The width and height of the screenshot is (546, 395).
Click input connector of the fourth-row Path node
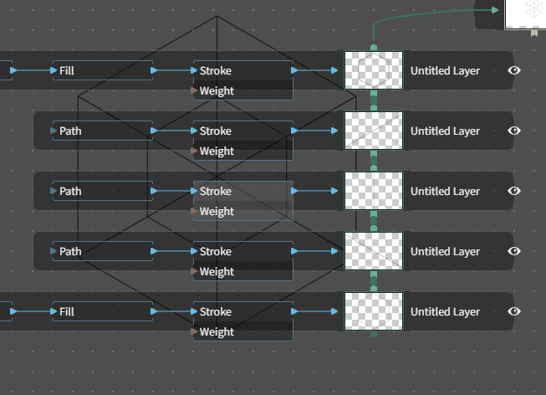pos(54,251)
